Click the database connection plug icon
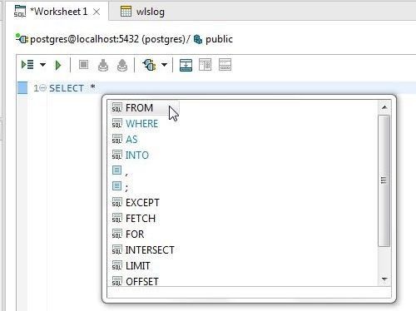 coord(150,65)
